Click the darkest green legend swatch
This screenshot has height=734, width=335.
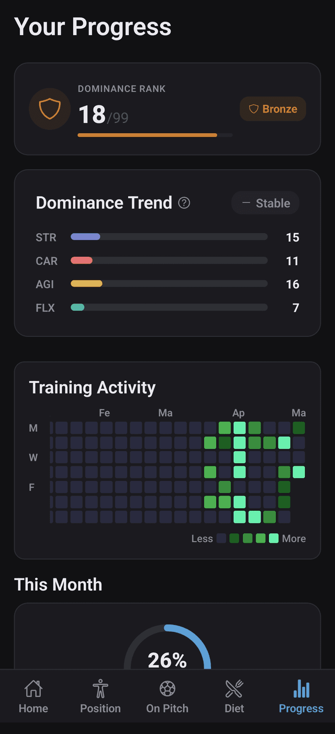point(234,538)
